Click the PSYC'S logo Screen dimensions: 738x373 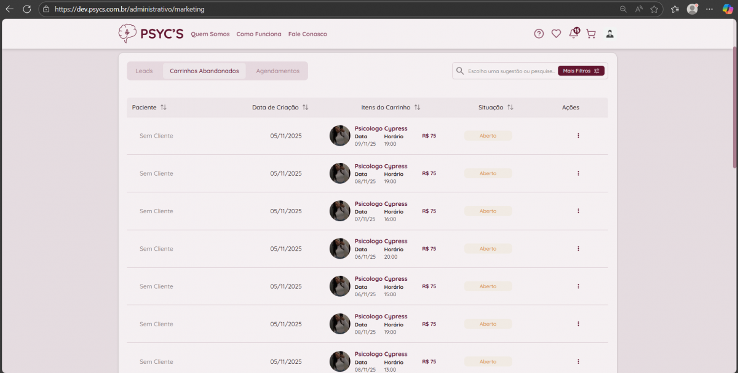point(151,34)
